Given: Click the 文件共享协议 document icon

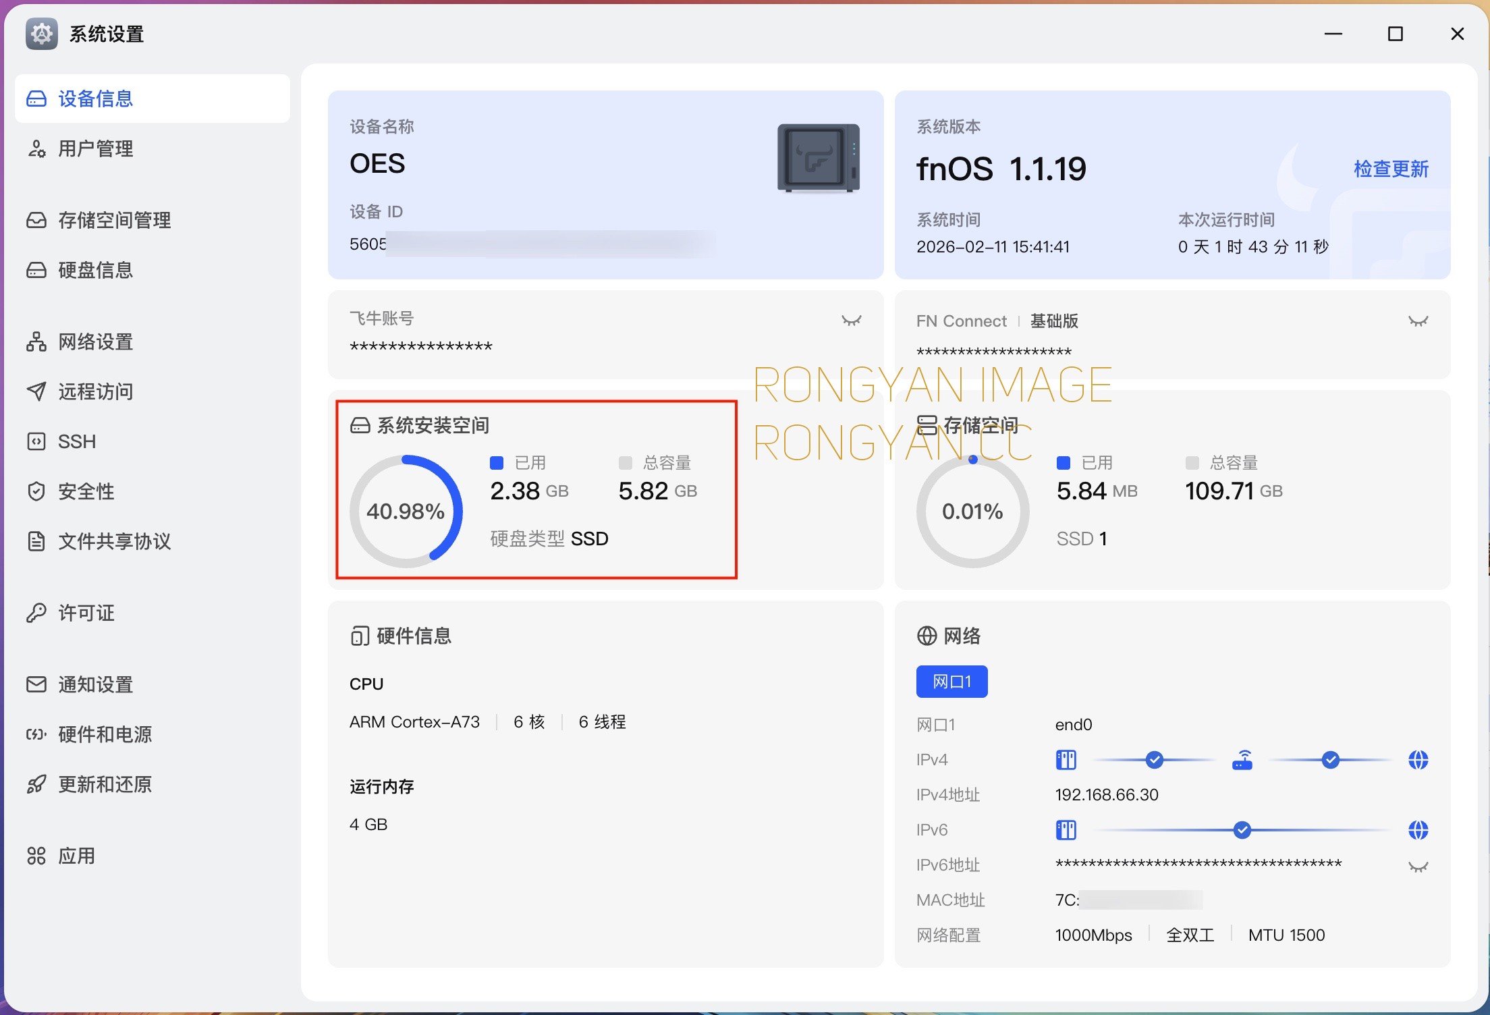Looking at the screenshot, I should (36, 541).
